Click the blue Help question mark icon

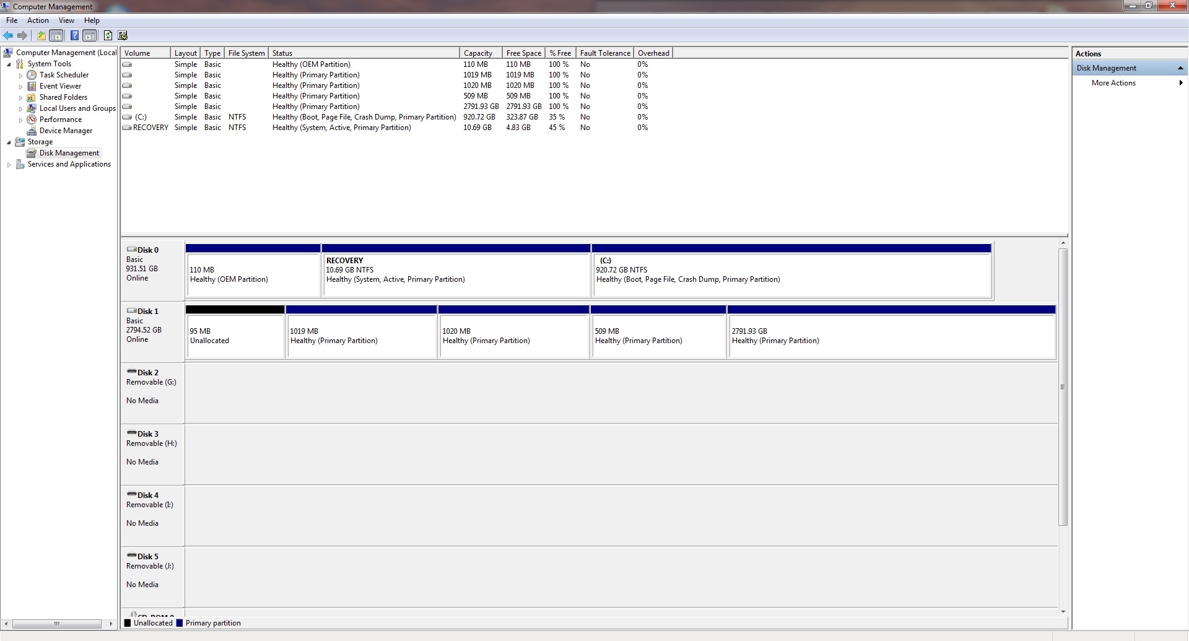[x=74, y=35]
